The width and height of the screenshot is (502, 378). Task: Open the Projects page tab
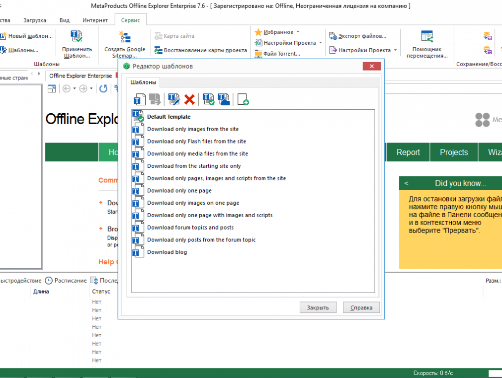coord(454,152)
